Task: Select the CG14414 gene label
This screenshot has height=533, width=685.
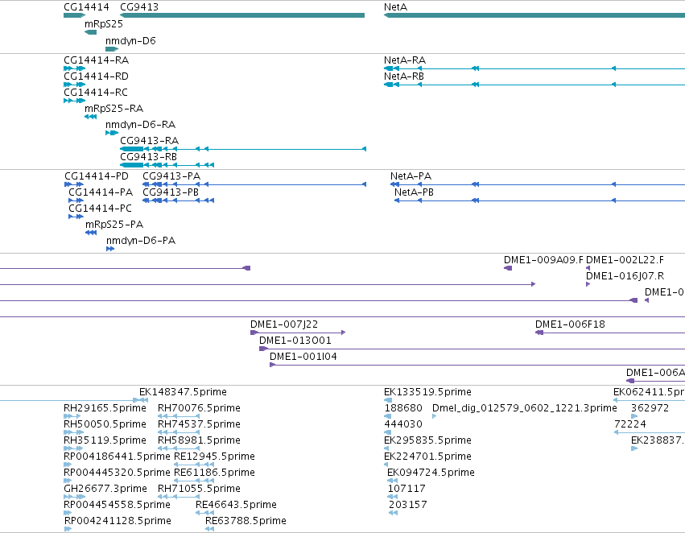Action: [86, 7]
